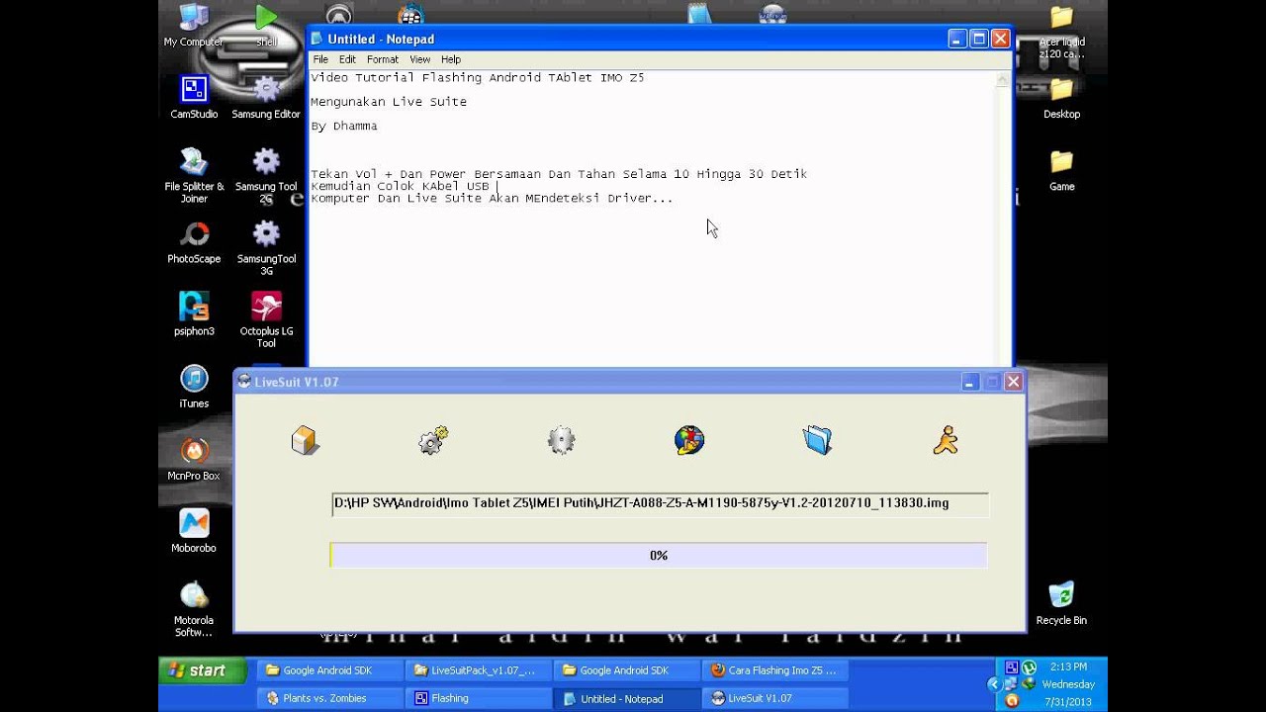The width and height of the screenshot is (1266, 712).
Task: Select the Recycle Bin icon
Action: 1061,603
